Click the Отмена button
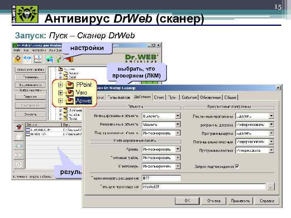291x218 pixels. pyautogui.click(x=214, y=201)
